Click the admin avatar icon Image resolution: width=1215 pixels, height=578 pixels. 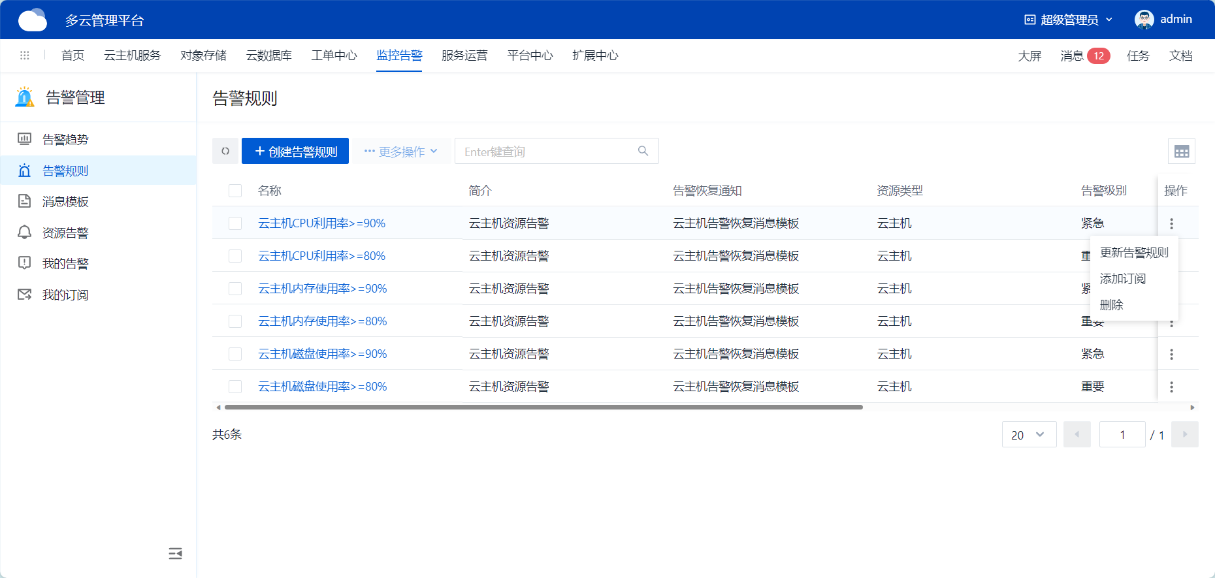1144,20
